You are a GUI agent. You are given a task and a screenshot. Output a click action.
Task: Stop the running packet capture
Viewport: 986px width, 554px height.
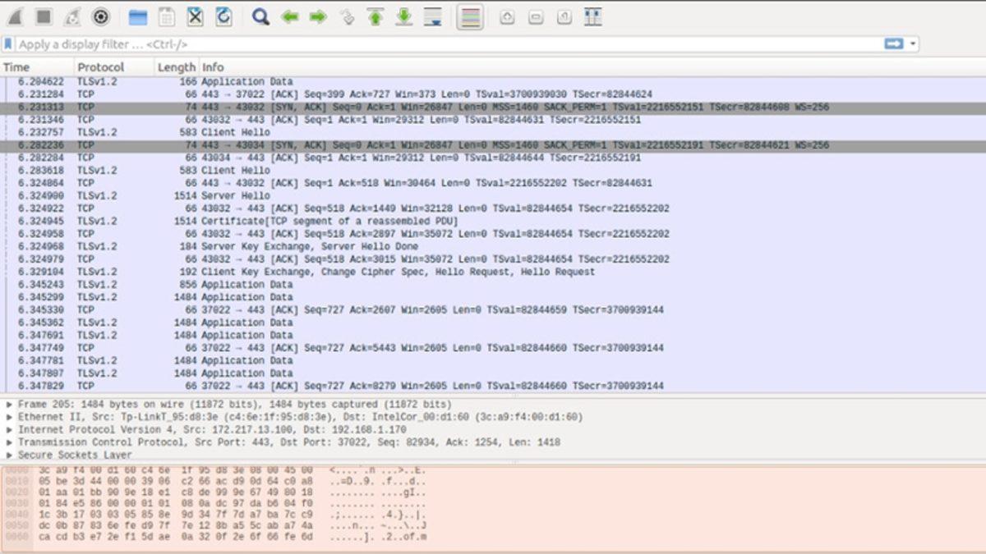tap(43, 16)
